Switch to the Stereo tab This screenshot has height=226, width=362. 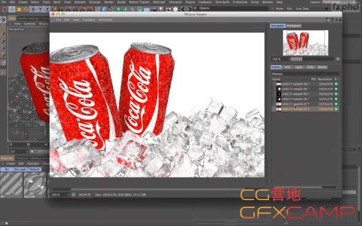[x=322, y=67]
